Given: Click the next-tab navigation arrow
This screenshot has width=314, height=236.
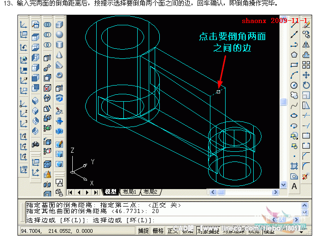Looking at the screenshot, I should coord(87,192).
